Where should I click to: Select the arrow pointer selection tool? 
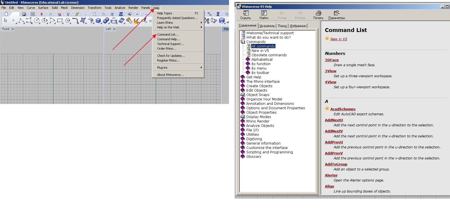pyautogui.click(x=6, y=20)
